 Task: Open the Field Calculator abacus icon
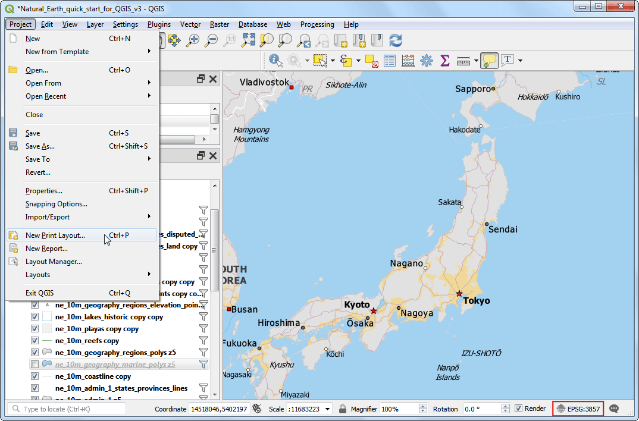point(408,60)
